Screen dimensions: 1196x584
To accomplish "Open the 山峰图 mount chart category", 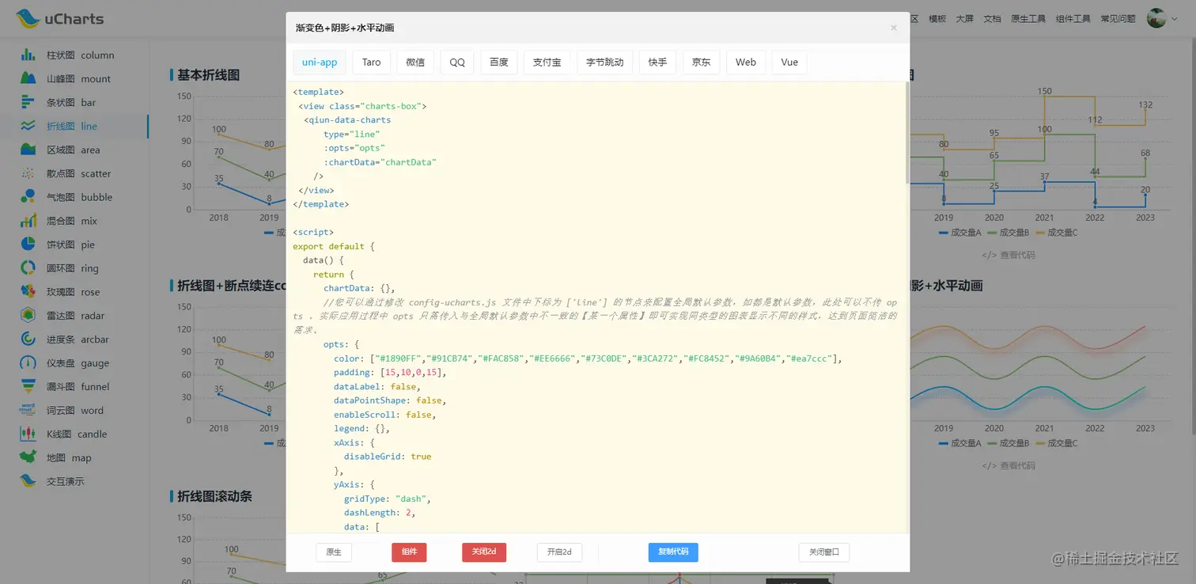I will coord(74,79).
